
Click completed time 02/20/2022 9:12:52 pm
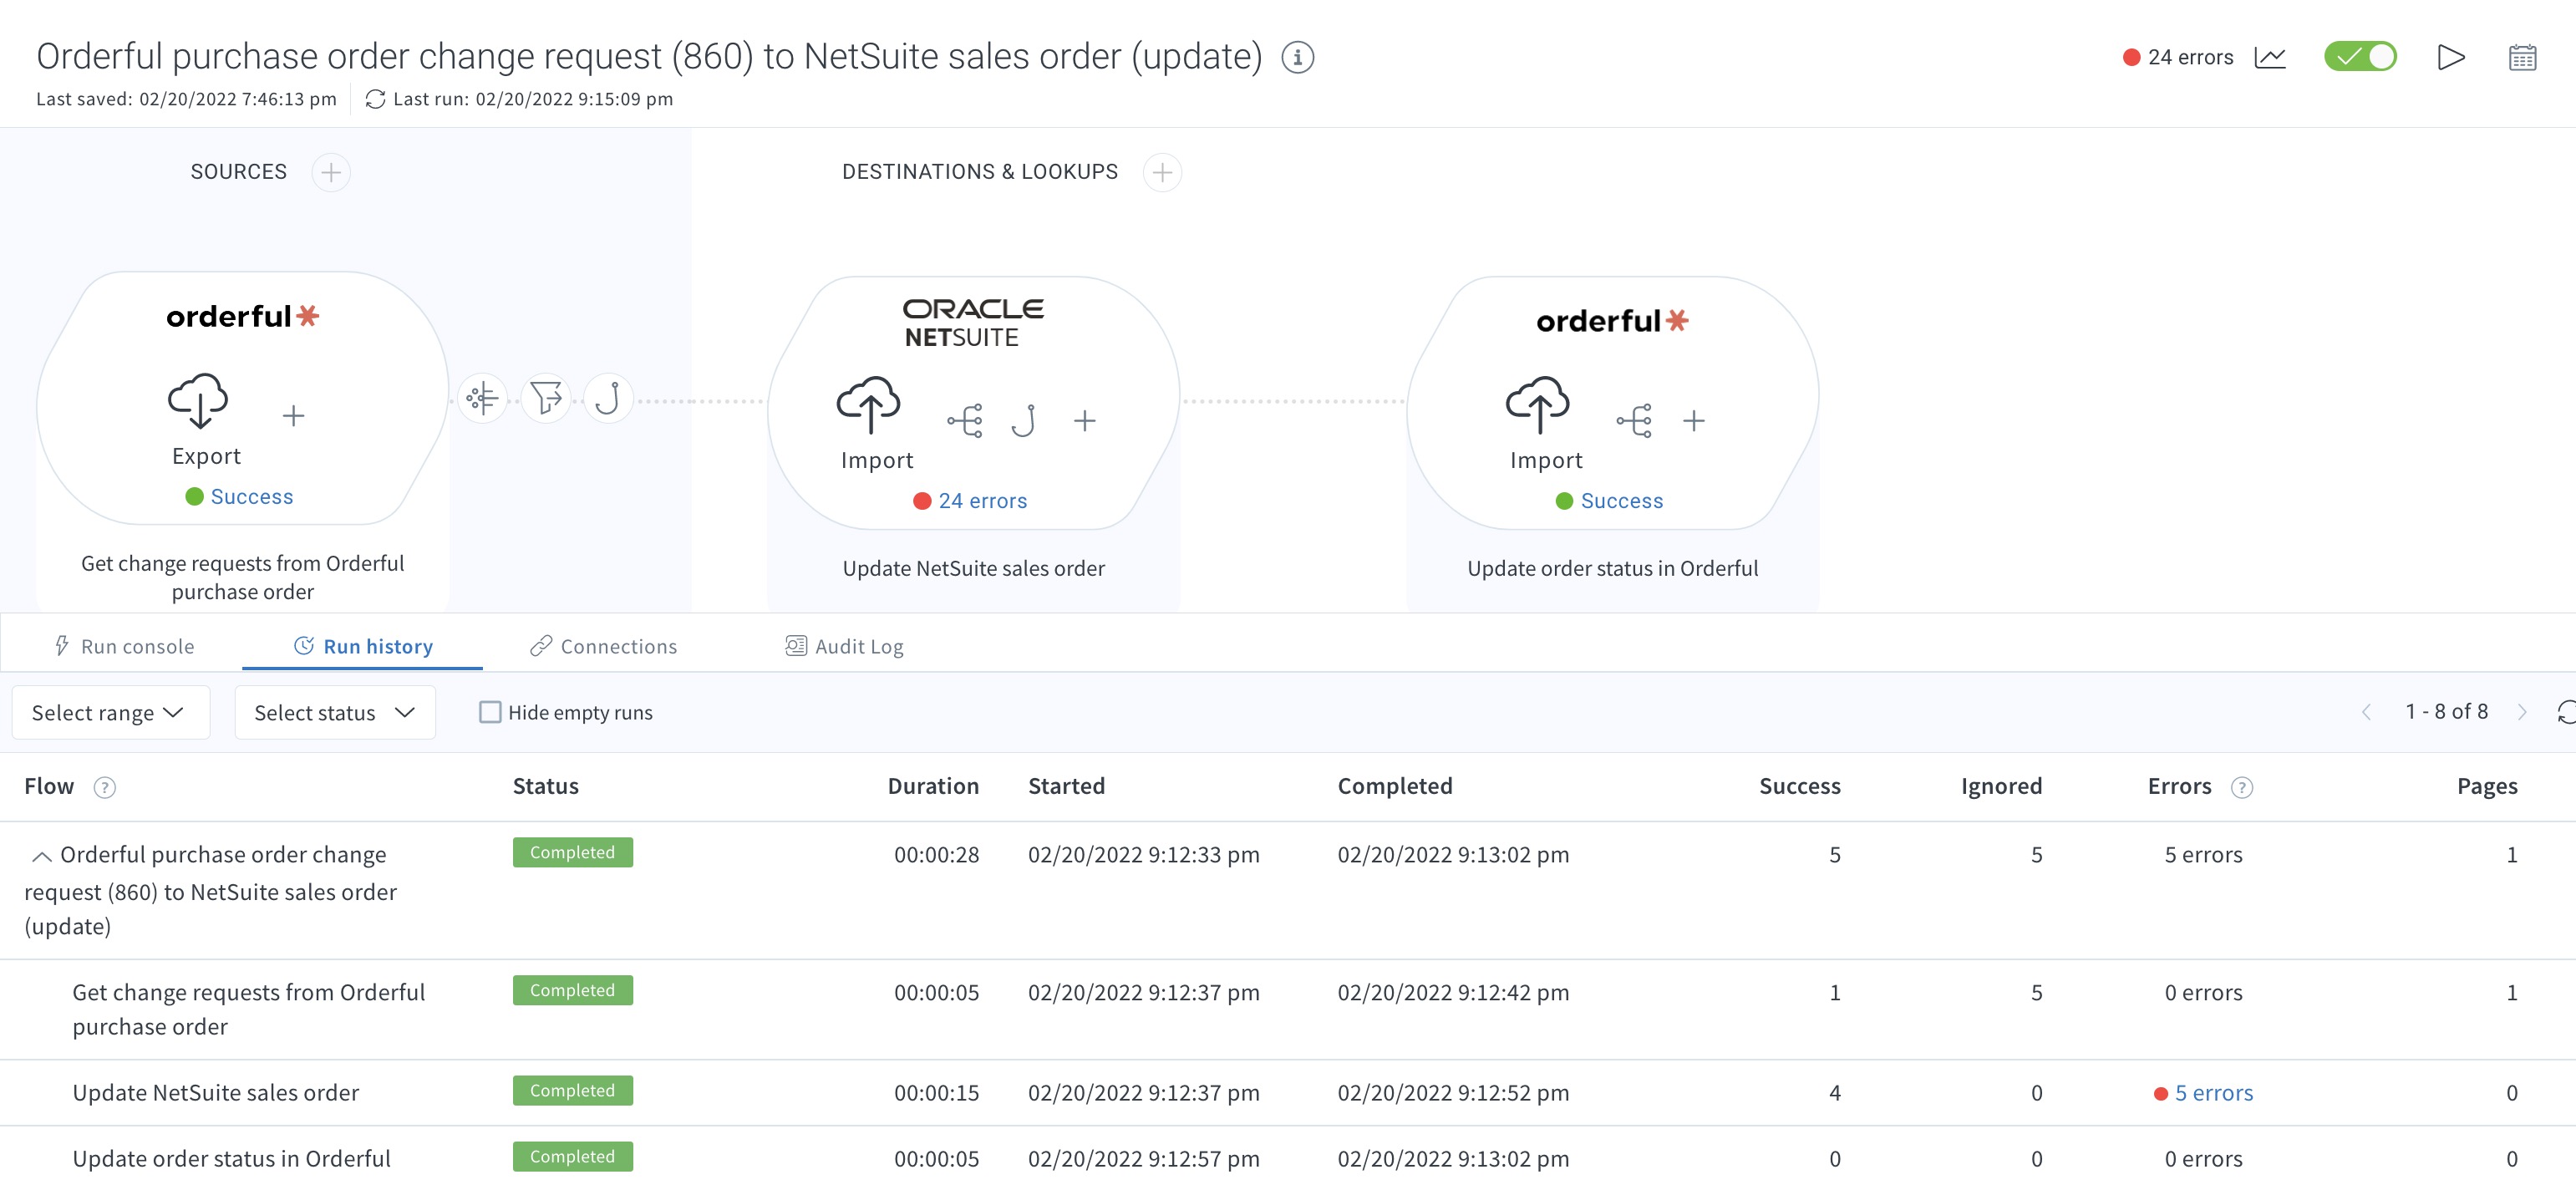(x=1453, y=1093)
